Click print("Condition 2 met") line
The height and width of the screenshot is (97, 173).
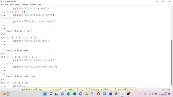[34, 15]
